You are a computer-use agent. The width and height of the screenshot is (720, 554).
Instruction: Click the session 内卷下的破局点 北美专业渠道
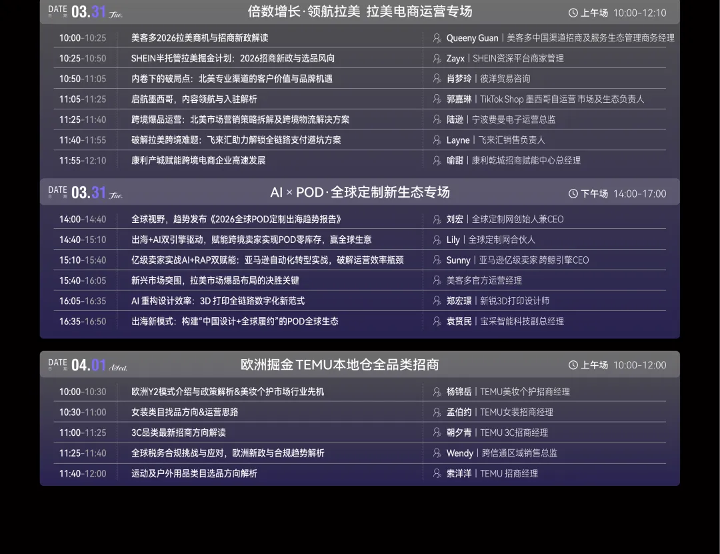[232, 79]
